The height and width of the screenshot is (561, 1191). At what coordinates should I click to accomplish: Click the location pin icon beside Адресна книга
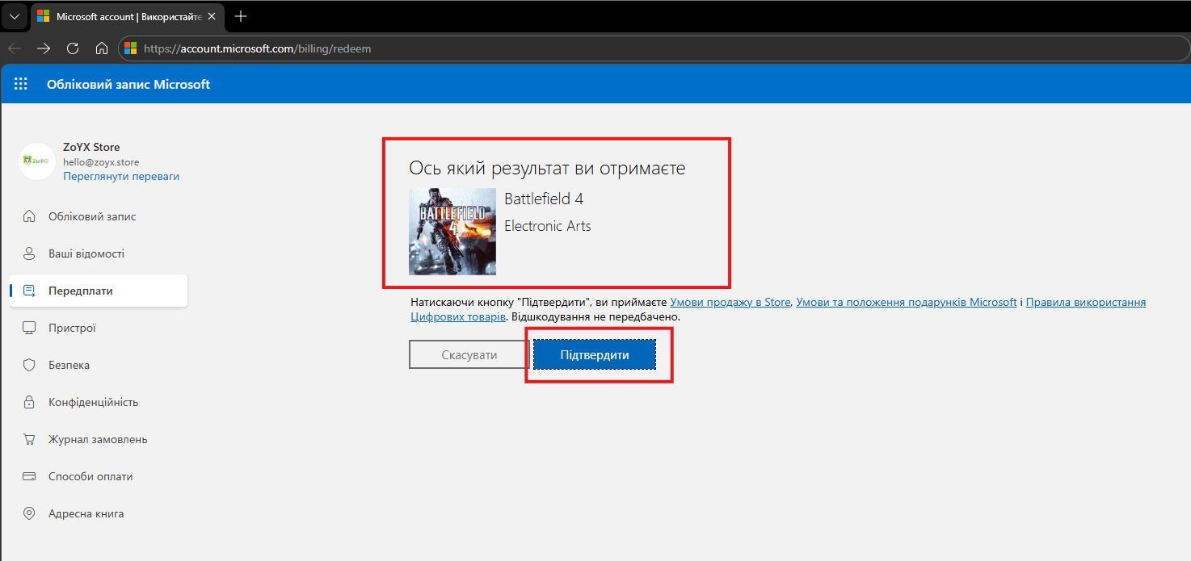tap(29, 513)
